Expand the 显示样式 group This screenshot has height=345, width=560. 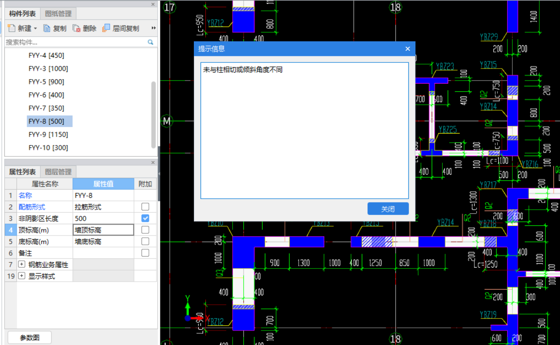[x=22, y=276]
